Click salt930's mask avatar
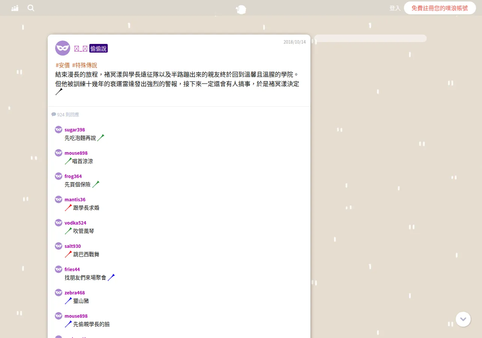482x338 pixels. click(59, 246)
